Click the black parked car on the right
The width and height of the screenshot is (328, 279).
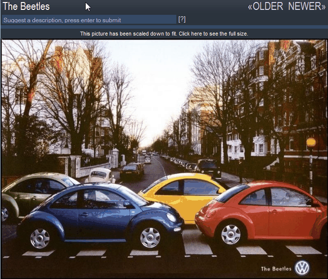tap(208, 167)
